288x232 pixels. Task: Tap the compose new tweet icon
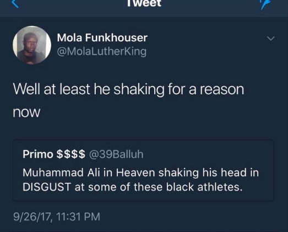[x=266, y=4]
